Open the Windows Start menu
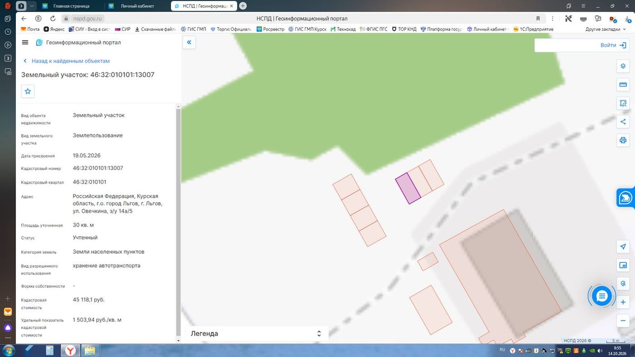Image resolution: width=635 pixels, height=357 pixels. pos(8,350)
